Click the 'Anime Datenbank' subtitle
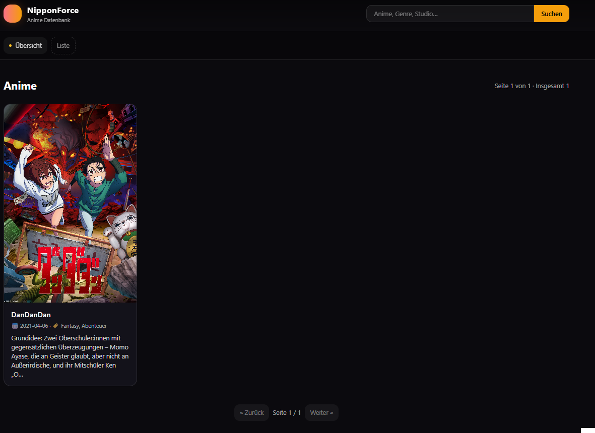Screen dimensions: 595x433 click(48, 20)
